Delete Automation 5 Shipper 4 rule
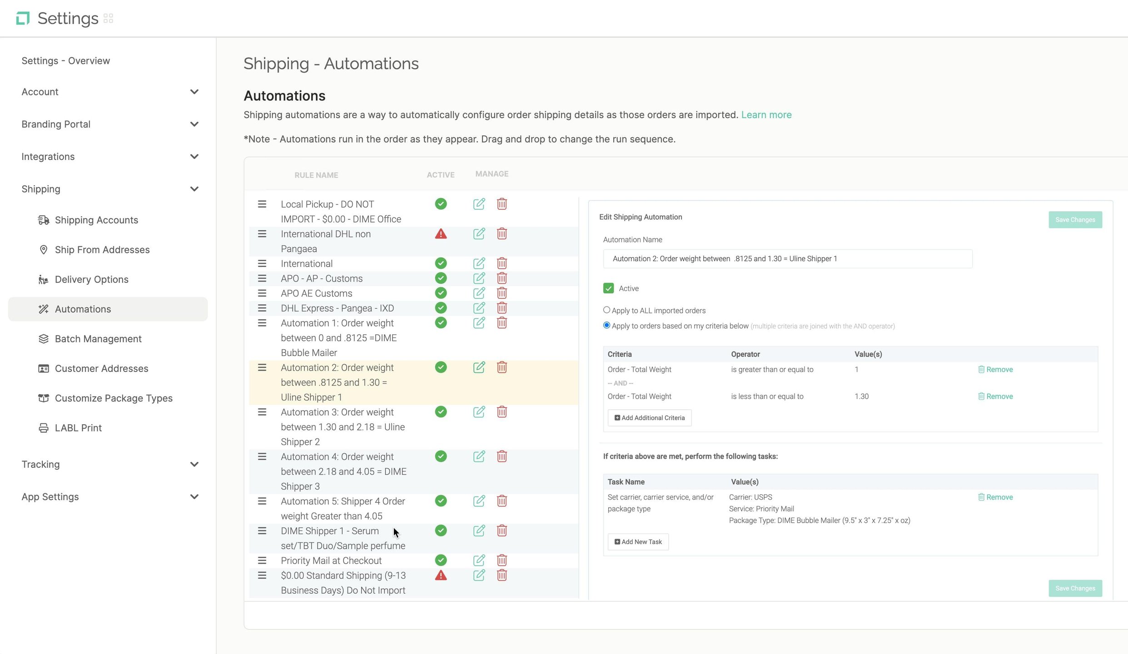Viewport: 1128px width, 654px height. click(x=502, y=501)
